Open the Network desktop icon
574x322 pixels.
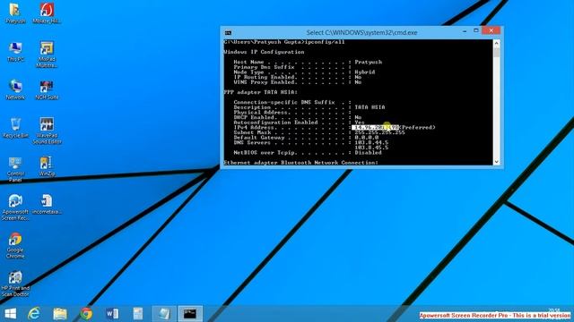pyautogui.click(x=15, y=89)
